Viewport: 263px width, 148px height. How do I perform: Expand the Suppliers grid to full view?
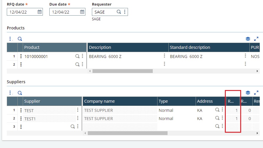click(256, 93)
